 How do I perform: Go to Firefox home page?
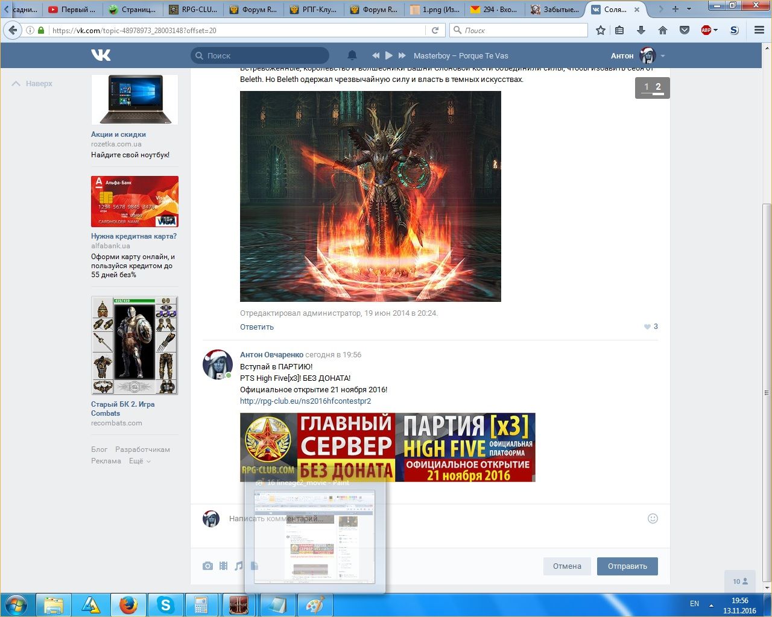click(x=663, y=30)
